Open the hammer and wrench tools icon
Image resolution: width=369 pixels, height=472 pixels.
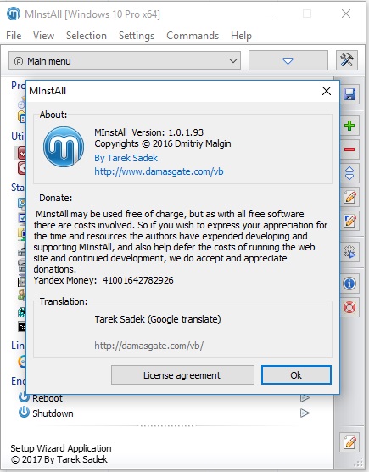347,60
